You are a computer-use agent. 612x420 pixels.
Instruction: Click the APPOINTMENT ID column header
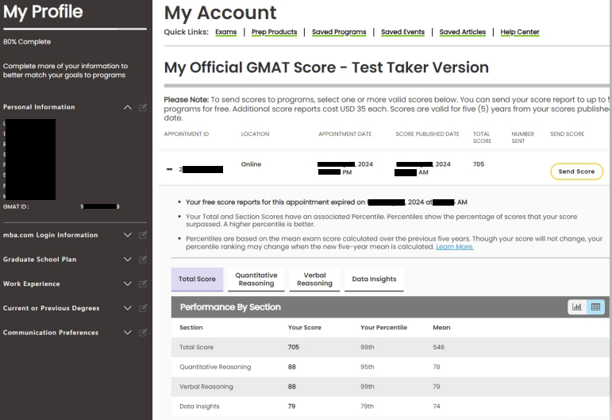click(x=187, y=134)
